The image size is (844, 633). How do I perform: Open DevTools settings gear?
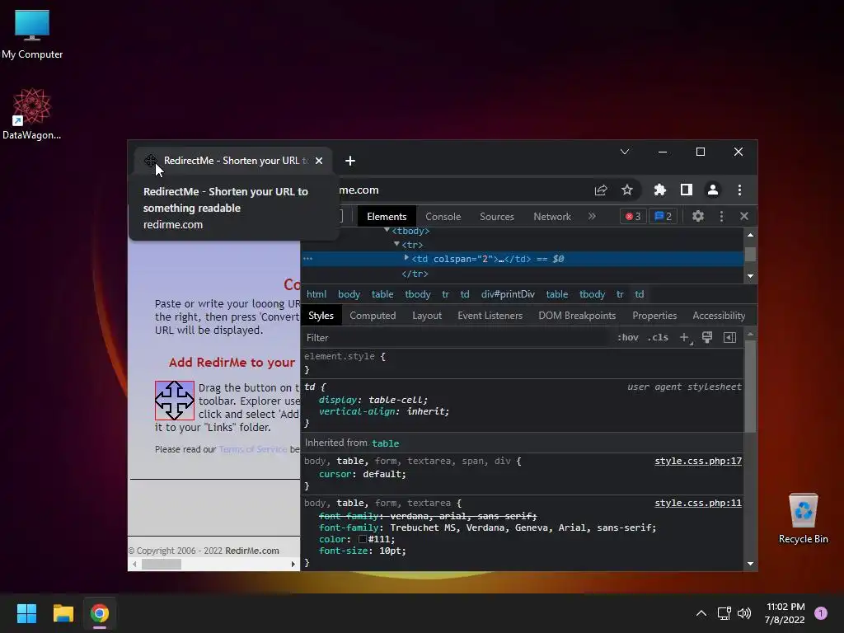click(x=698, y=217)
